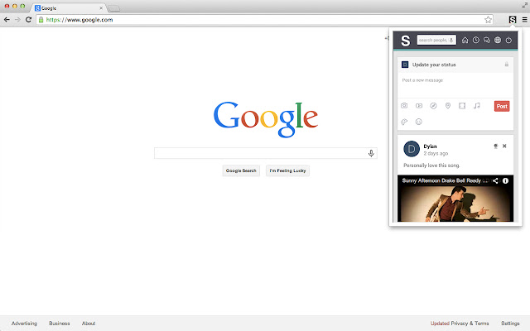The width and height of the screenshot is (530, 331).
Task: Click the Google logo
Action: (266, 119)
